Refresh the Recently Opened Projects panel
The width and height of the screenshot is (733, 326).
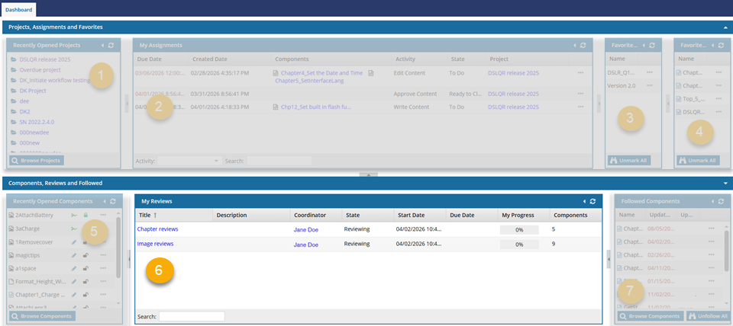(x=112, y=46)
